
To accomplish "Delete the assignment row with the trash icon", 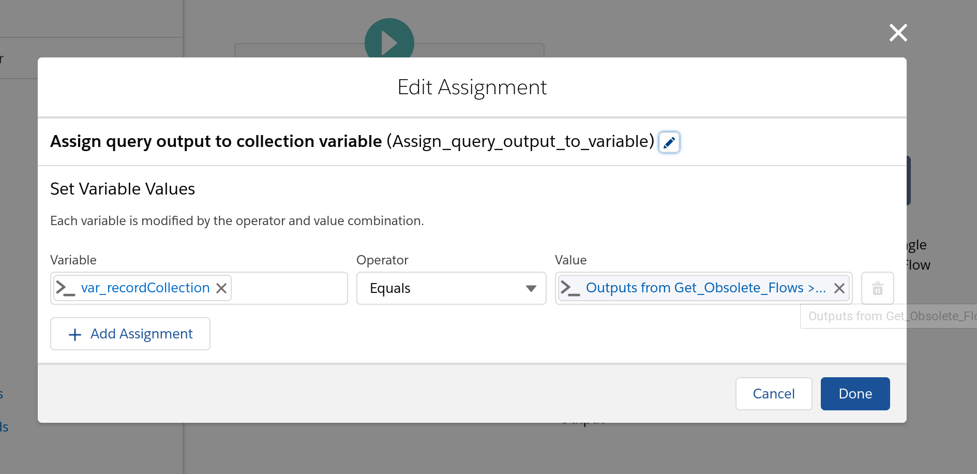I will point(877,288).
